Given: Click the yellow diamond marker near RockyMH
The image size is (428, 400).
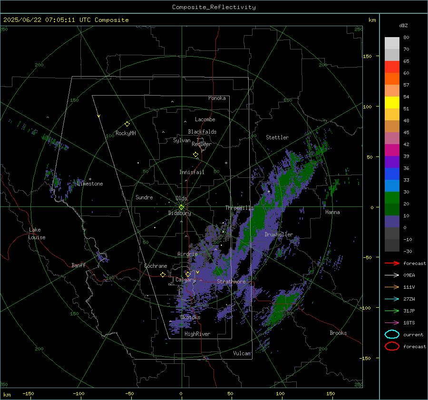Looking at the screenshot, I should 127,124.
